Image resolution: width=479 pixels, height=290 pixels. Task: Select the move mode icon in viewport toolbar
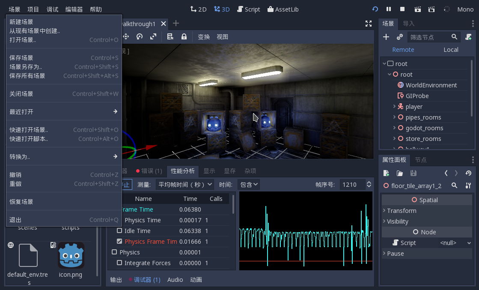pos(126,37)
